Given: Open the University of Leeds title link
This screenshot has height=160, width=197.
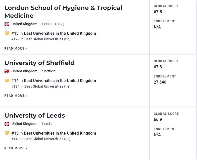Looking at the screenshot, I should tap(35, 116).
